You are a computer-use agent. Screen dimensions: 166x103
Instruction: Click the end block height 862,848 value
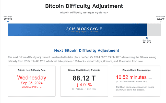(x=161, y=19)
